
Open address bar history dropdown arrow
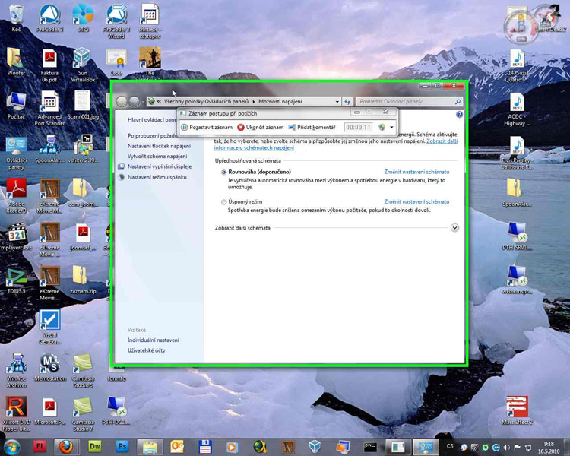point(337,101)
